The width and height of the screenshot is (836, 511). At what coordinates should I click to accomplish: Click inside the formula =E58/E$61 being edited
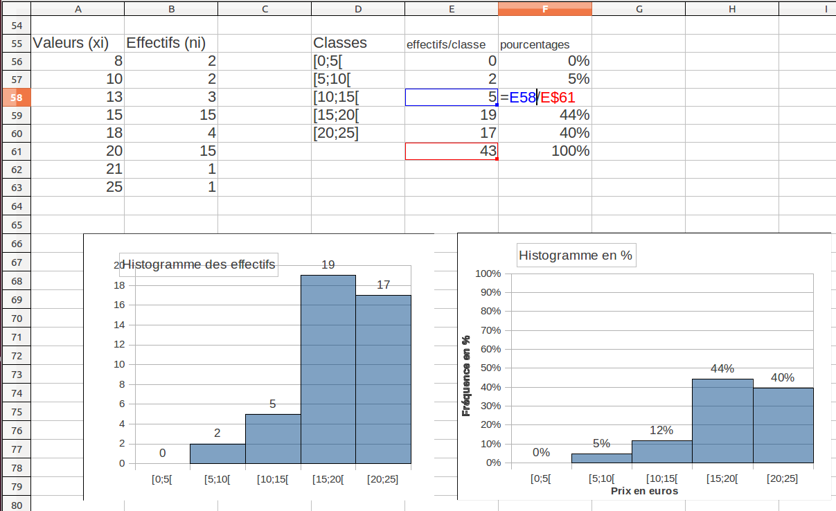(538, 98)
